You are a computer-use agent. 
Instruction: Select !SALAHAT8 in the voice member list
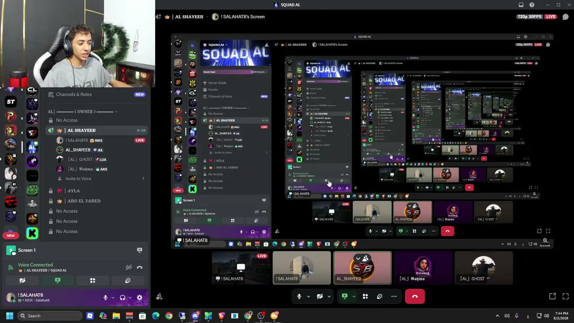tap(101, 140)
